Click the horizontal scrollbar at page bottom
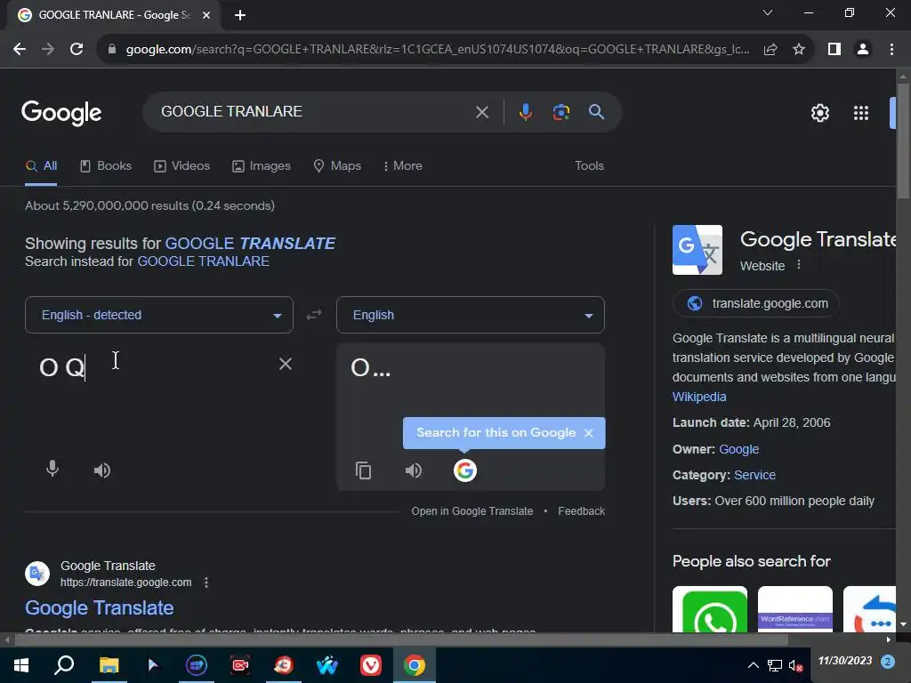This screenshot has width=911, height=683. point(401,639)
